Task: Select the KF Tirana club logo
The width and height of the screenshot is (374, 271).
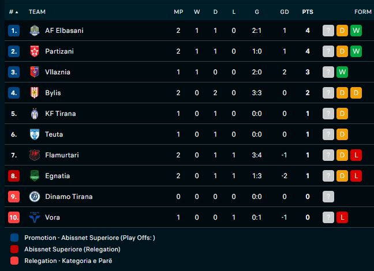Action: (x=34, y=114)
